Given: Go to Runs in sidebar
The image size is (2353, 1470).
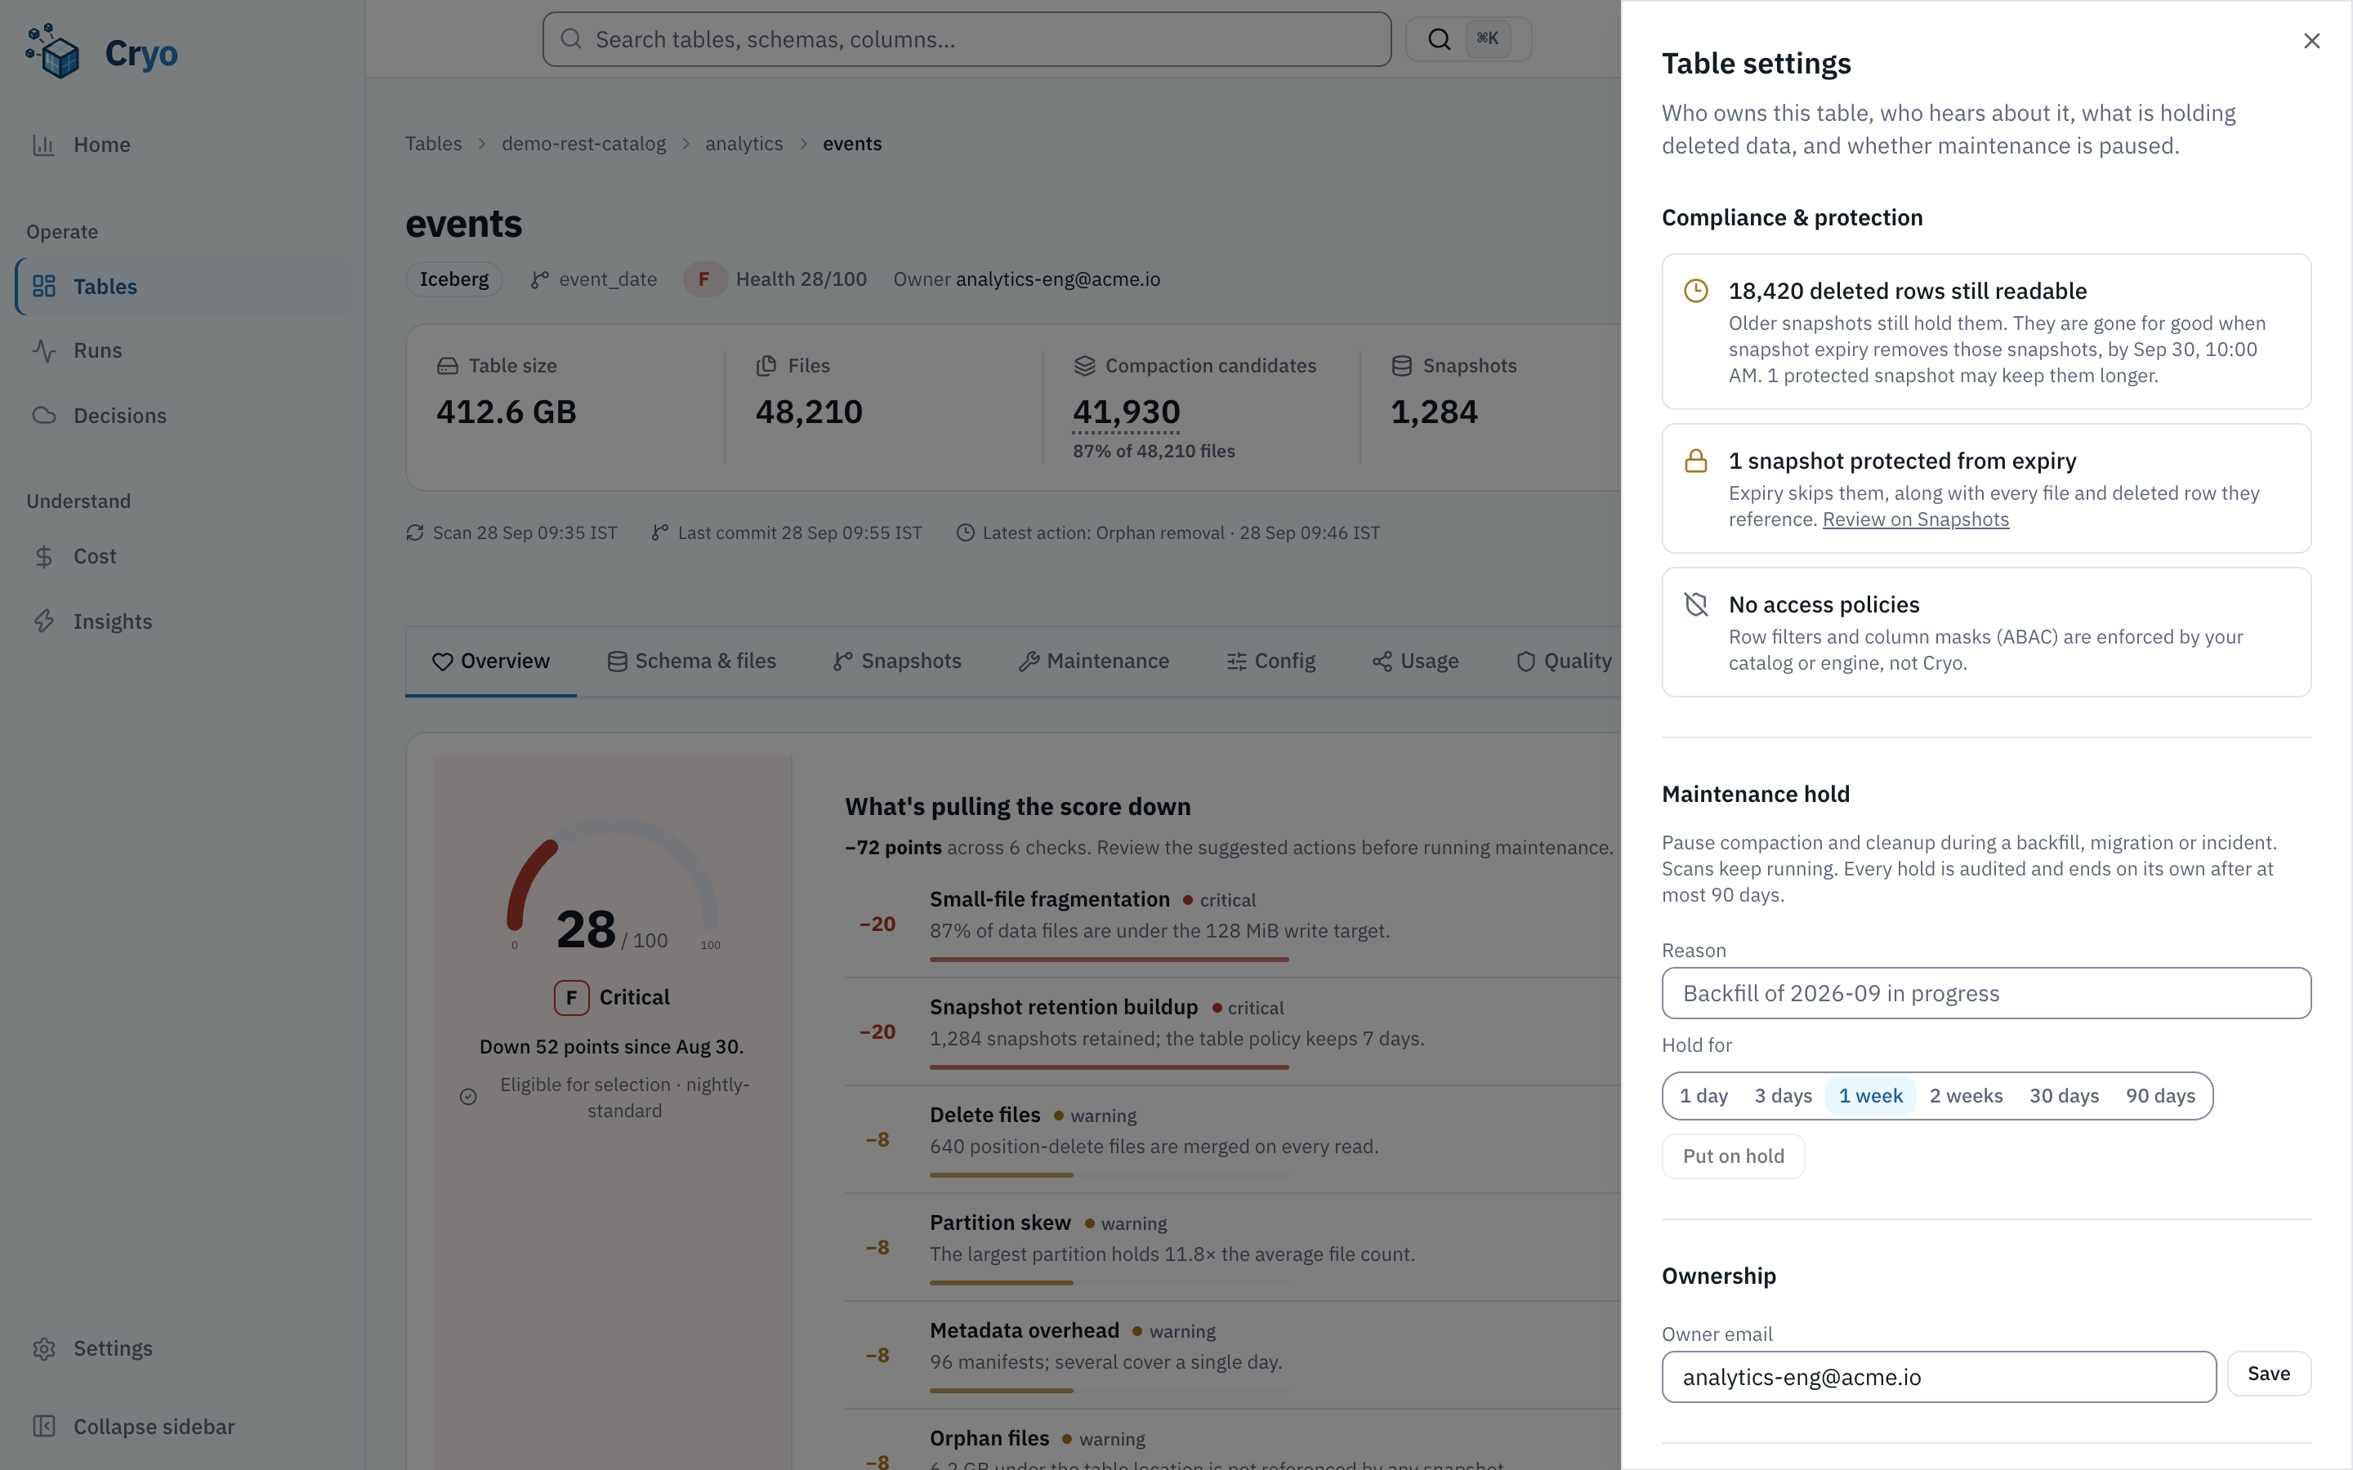Looking at the screenshot, I should (183, 350).
